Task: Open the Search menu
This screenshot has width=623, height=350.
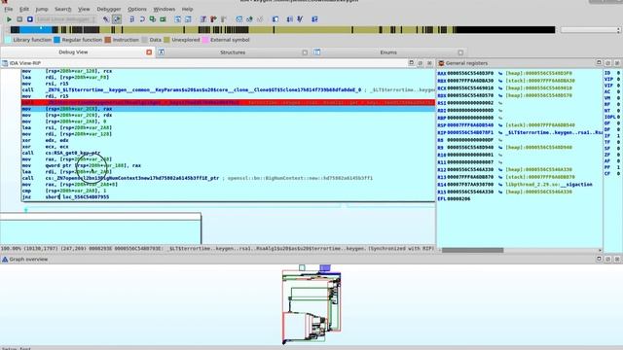Action: tap(62, 9)
